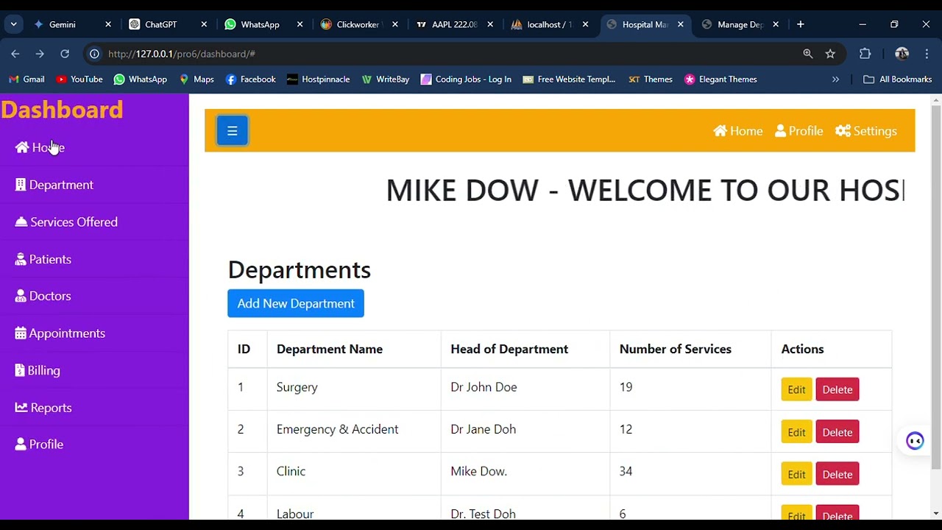Click the scrollbar down arrow
This screenshot has height=530, width=942.
936,513
